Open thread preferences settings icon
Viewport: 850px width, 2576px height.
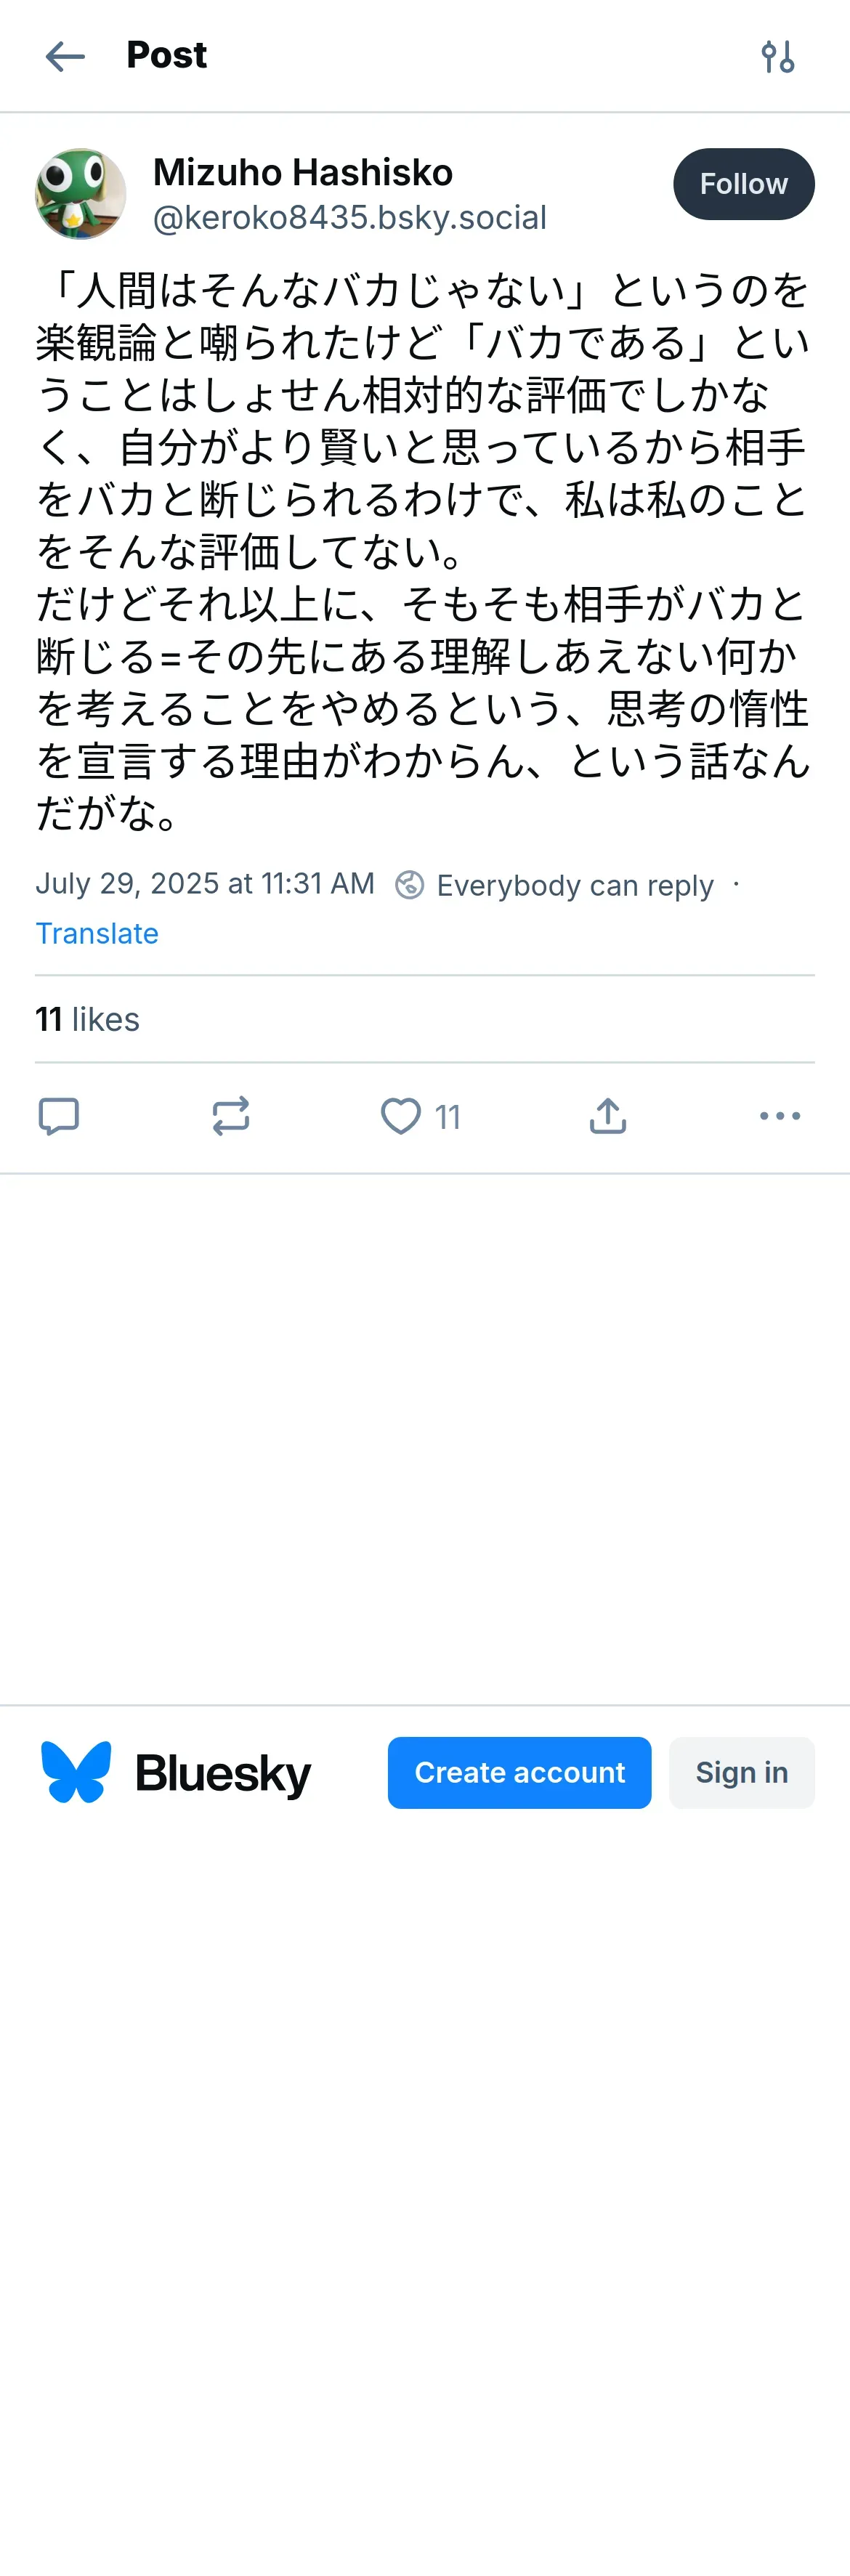point(777,56)
